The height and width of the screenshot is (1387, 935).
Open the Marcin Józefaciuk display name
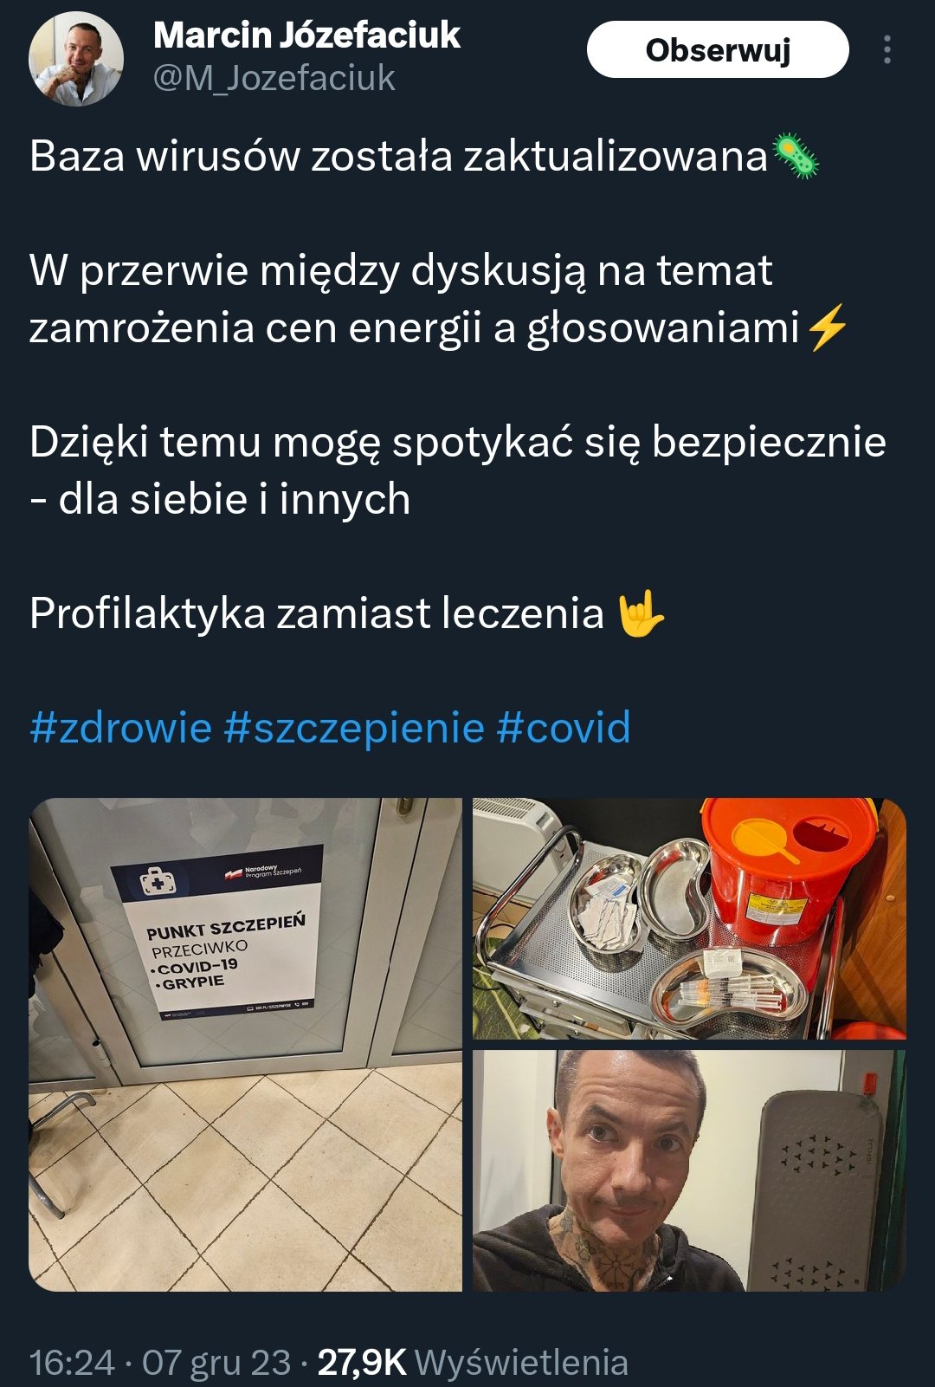tap(306, 36)
